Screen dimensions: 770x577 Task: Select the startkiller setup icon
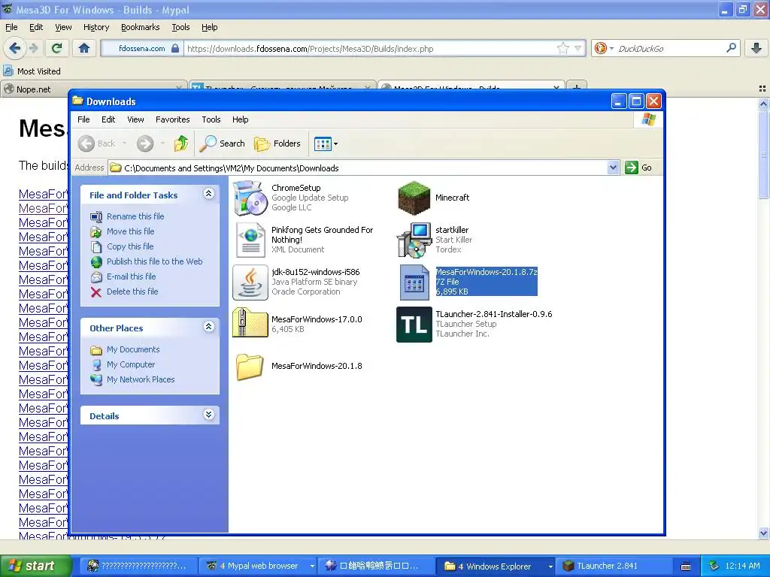tap(414, 240)
